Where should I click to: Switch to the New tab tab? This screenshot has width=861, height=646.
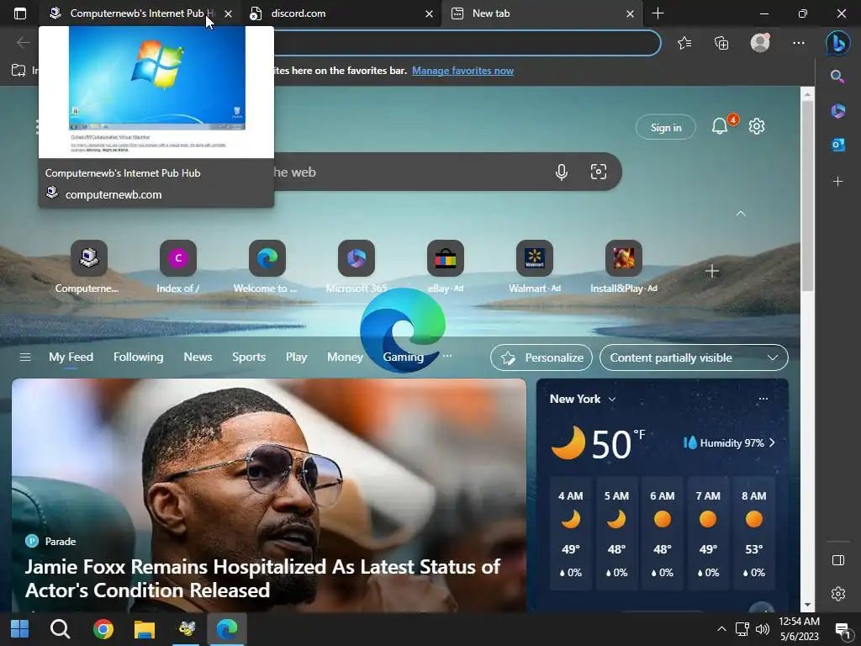point(541,13)
